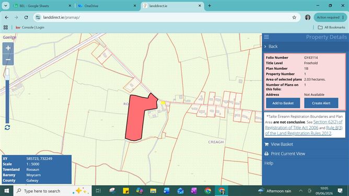Open a new browser tab
The image size is (349, 196).
click(210, 6)
